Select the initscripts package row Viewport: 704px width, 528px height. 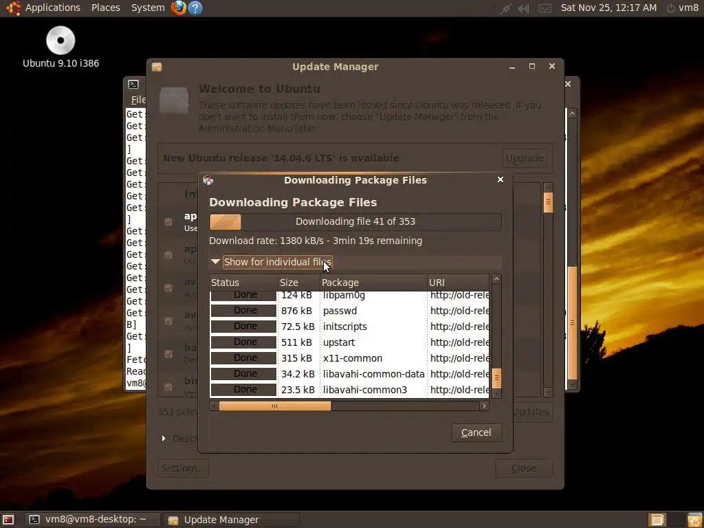349,327
